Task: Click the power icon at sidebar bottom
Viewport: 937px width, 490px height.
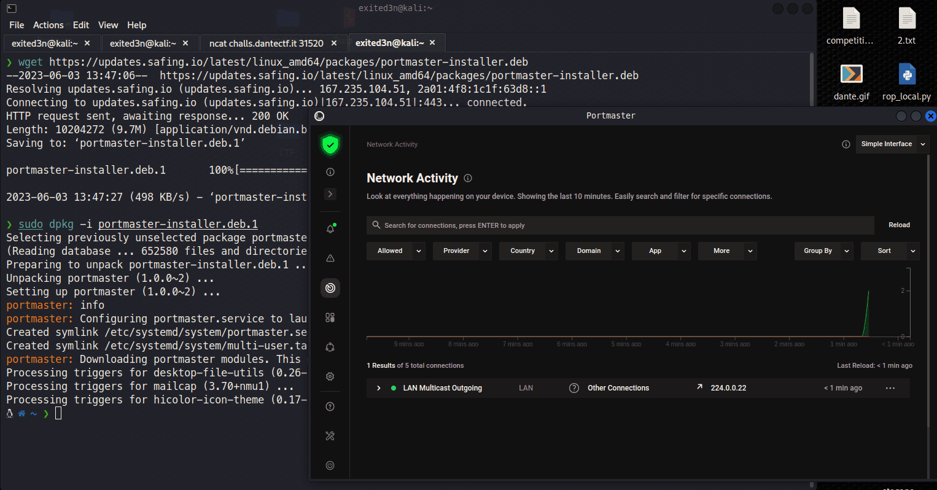Action: pos(330,465)
